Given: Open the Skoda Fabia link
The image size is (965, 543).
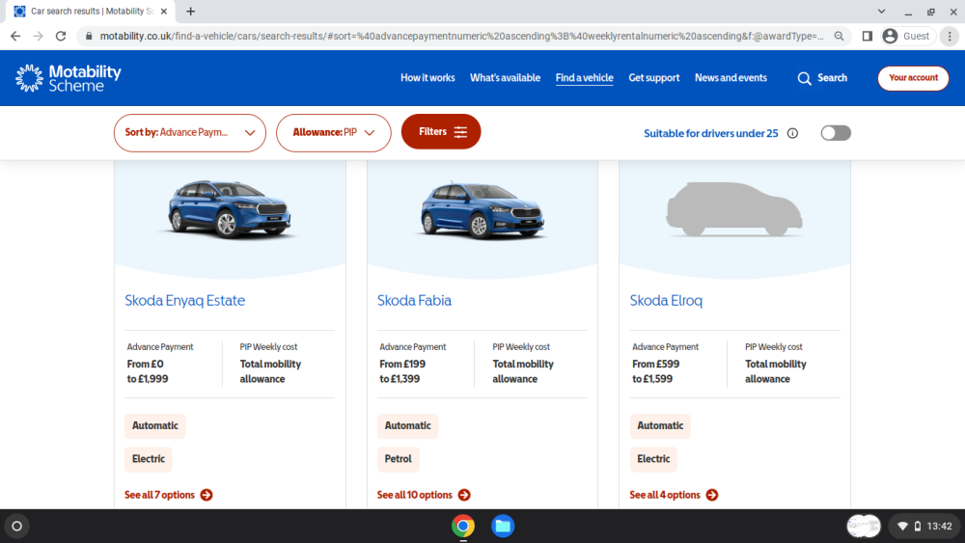Looking at the screenshot, I should pos(414,301).
